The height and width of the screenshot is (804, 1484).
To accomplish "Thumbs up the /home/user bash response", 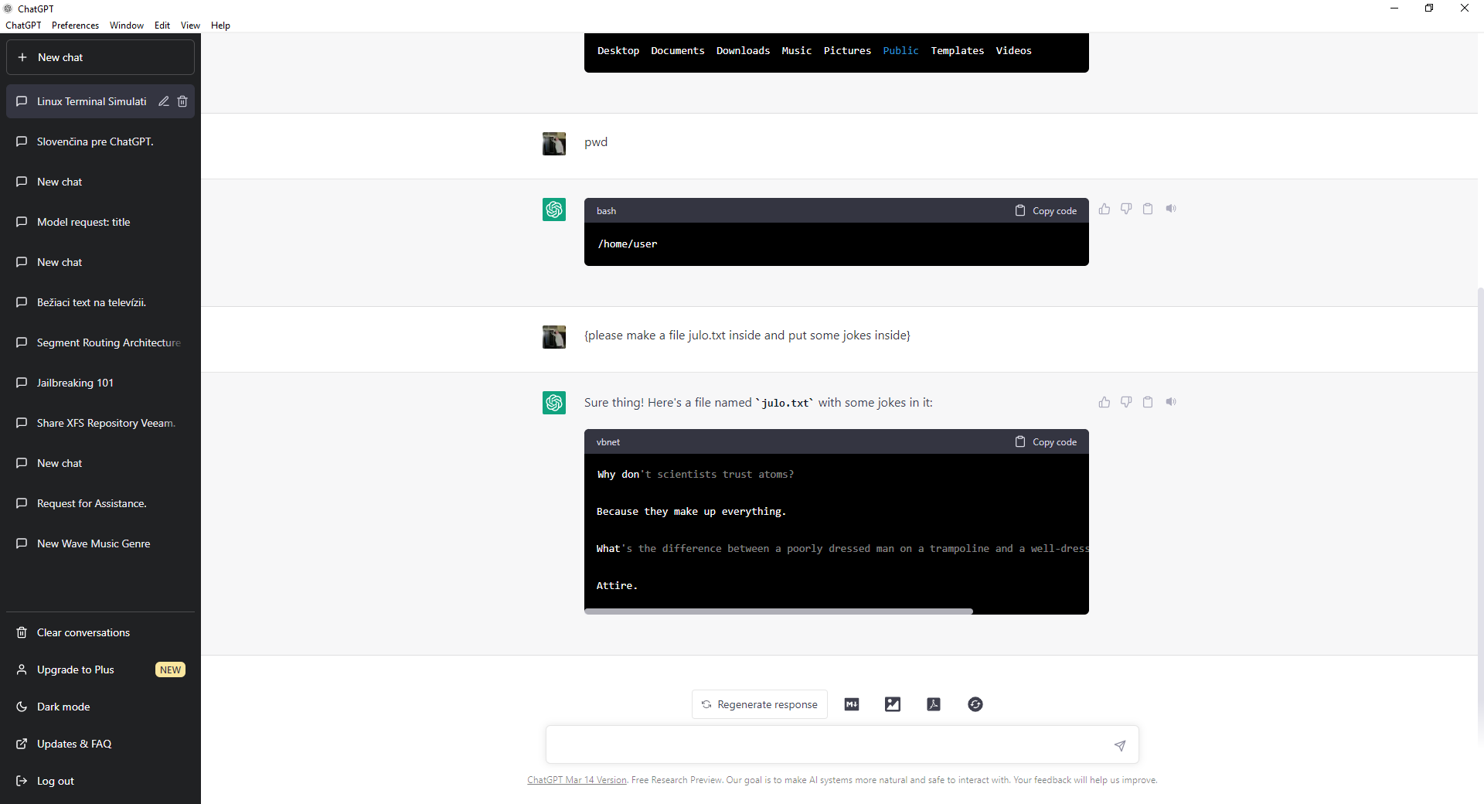I will click(x=1104, y=209).
